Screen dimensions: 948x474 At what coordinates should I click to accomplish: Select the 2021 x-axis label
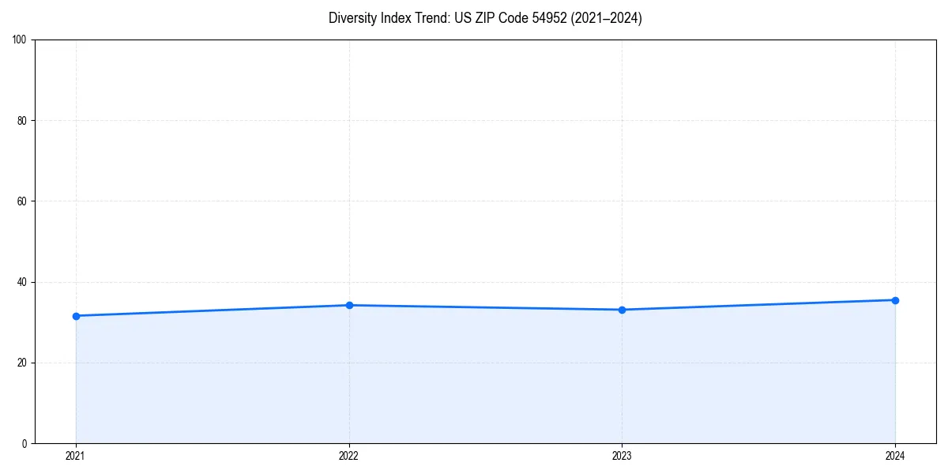75,456
